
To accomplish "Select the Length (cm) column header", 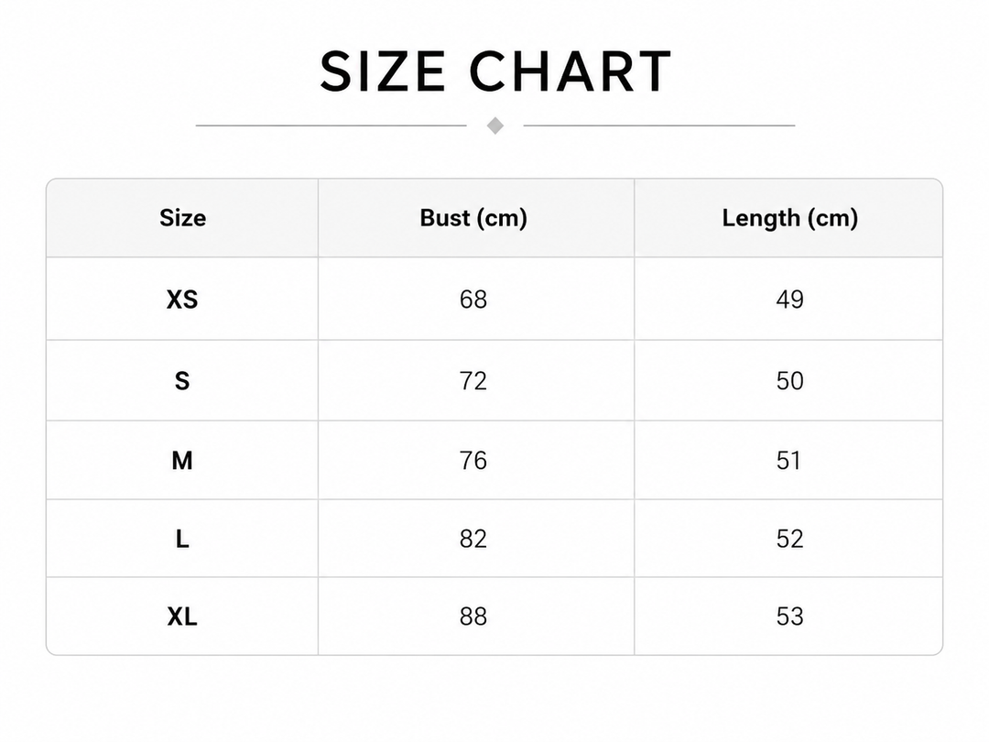I will pos(788,218).
